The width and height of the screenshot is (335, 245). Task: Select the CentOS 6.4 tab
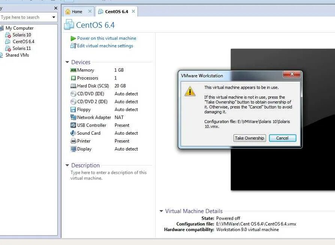(116, 12)
